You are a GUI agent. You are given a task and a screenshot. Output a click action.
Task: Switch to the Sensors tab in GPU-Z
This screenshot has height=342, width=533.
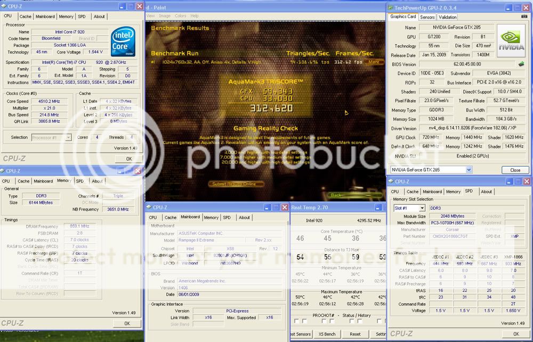point(427,17)
